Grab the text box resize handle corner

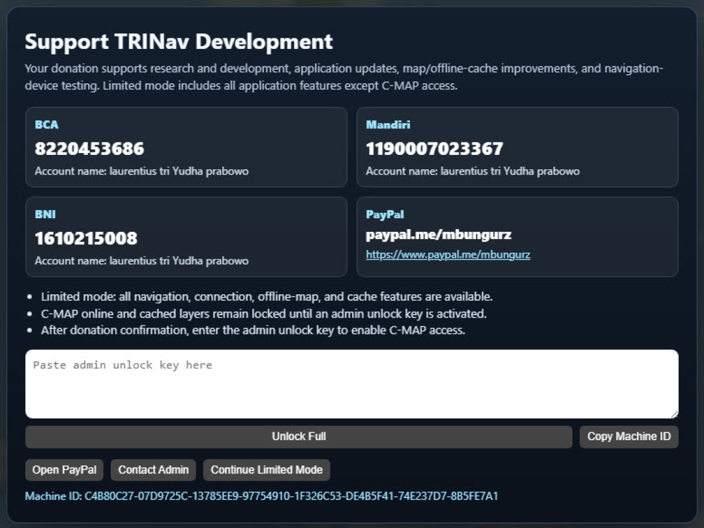coord(675,414)
